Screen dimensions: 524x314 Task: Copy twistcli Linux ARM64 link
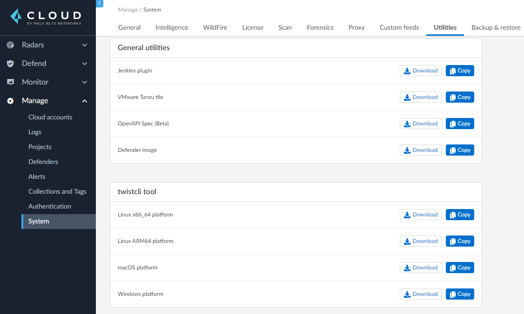coord(460,241)
